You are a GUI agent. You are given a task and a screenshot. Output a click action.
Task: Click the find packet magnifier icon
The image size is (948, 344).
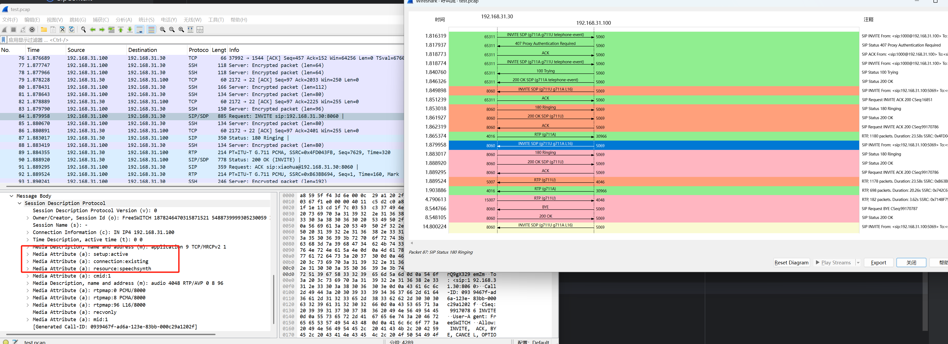[x=83, y=30]
